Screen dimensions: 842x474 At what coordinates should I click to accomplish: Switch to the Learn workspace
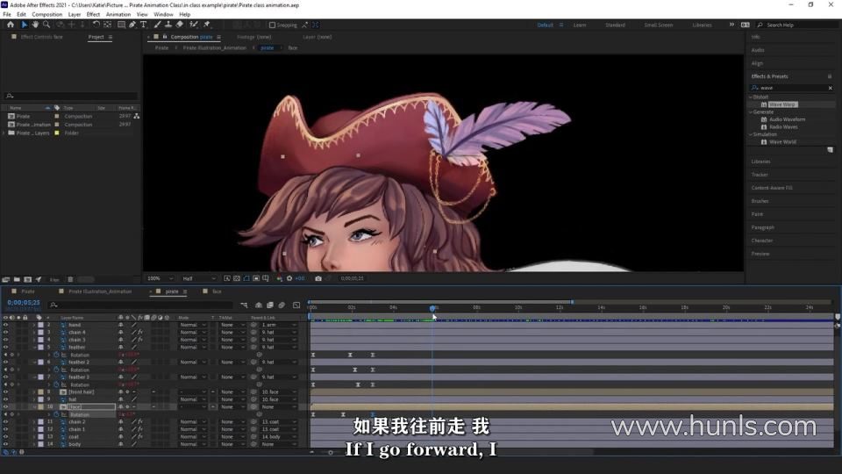point(580,25)
